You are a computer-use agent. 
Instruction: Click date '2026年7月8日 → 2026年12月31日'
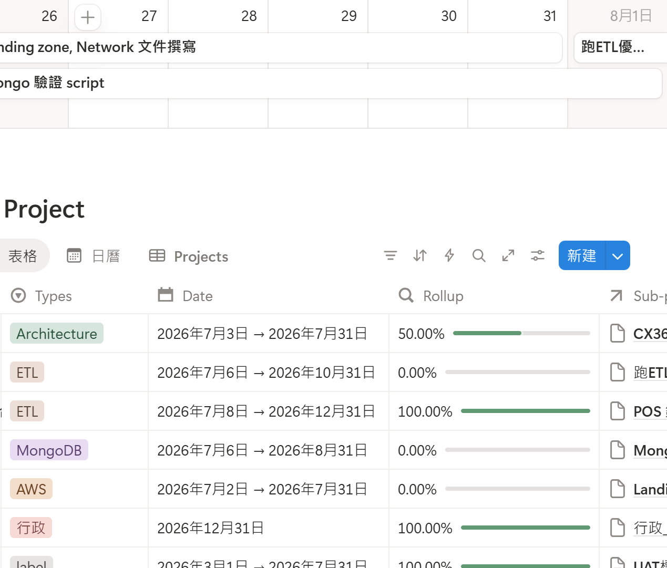(266, 411)
